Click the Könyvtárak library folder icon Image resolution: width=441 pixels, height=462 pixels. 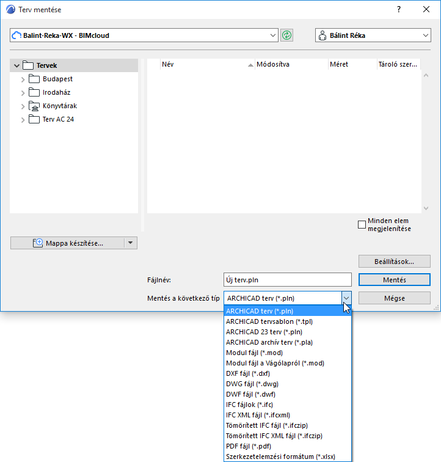34,106
